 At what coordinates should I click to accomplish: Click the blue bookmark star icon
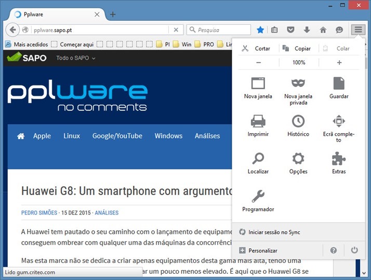(260, 30)
